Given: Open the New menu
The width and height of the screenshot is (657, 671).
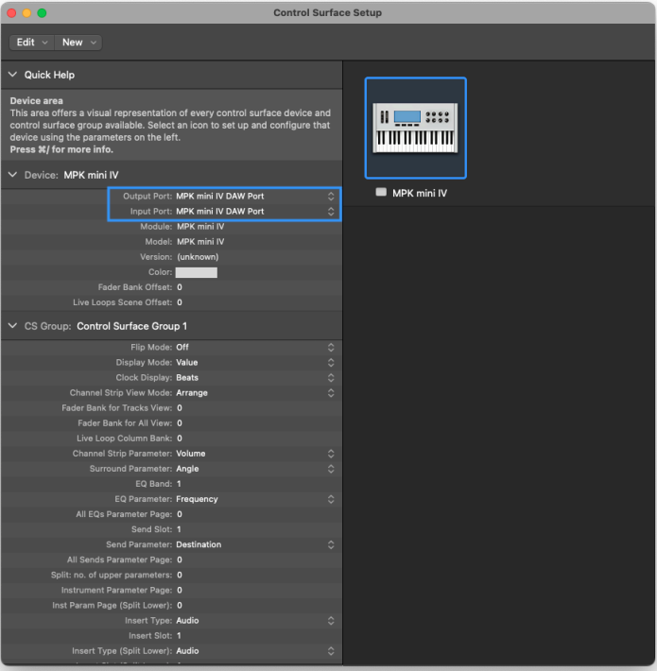Looking at the screenshot, I should point(78,43).
